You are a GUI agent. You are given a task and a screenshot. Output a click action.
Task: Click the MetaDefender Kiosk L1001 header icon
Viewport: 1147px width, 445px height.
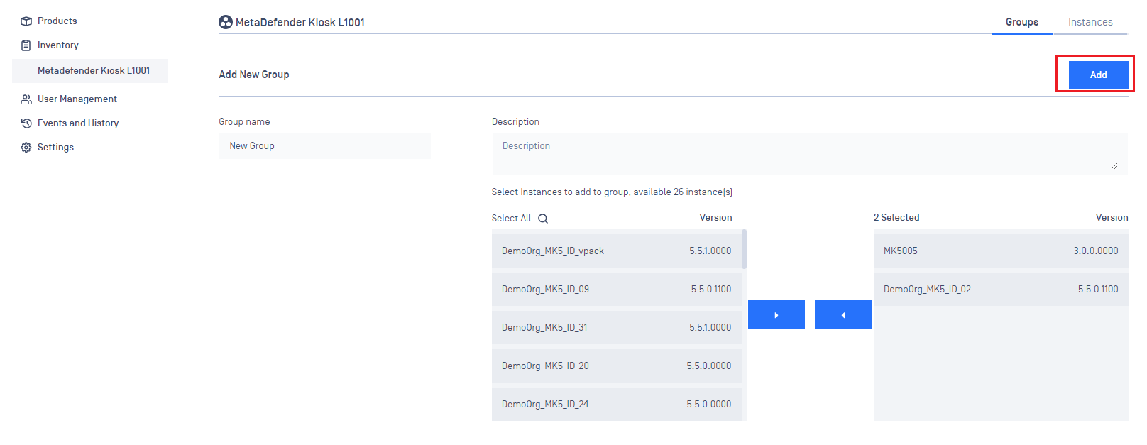tap(226, 22)
